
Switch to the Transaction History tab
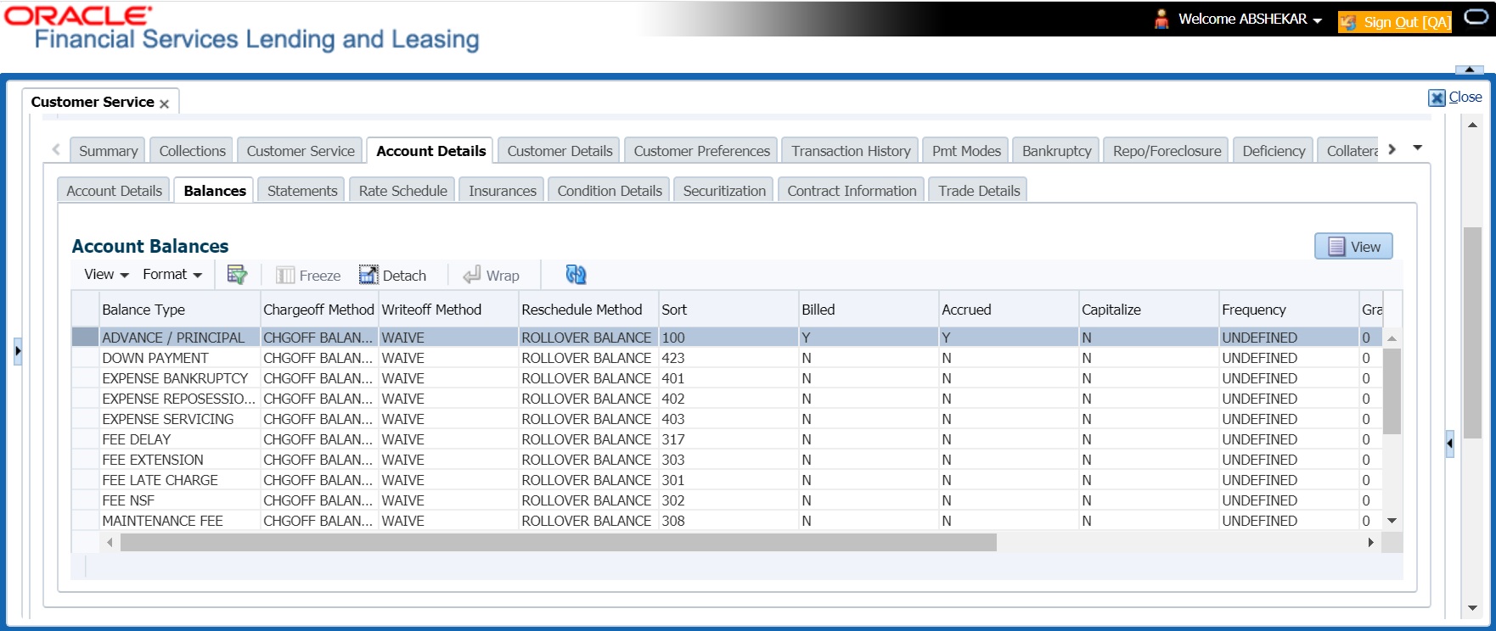[x=850, y=151]
